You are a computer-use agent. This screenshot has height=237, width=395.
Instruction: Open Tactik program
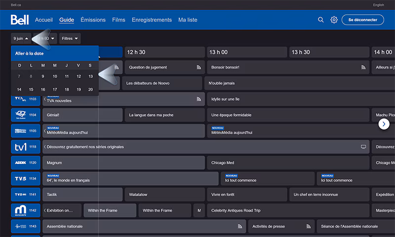click(82, 195)
